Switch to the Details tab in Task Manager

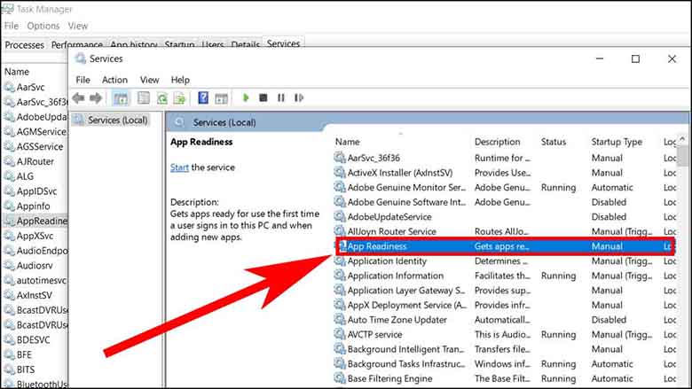tap(246, 44)
